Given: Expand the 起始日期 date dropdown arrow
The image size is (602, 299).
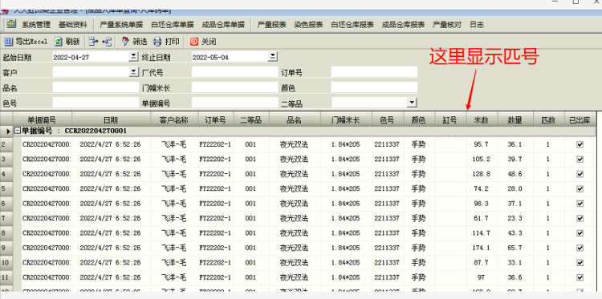Looking at the screenshot, I should 133,57.
